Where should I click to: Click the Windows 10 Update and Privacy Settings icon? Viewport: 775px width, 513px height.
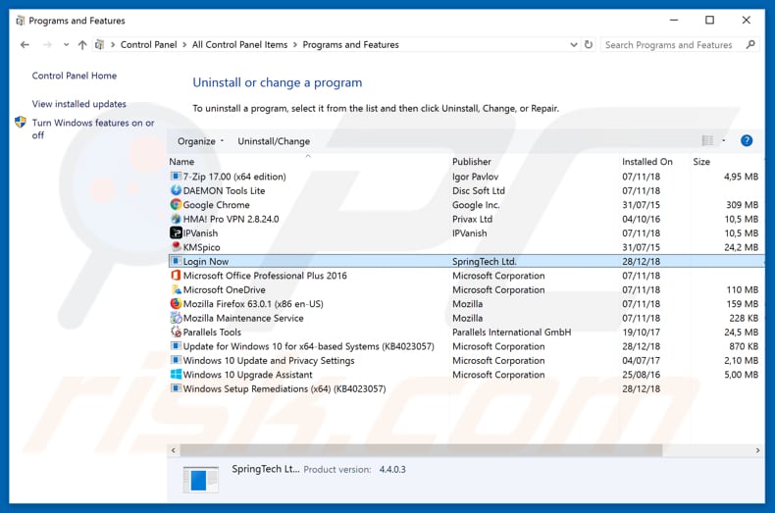pos(176,360)
